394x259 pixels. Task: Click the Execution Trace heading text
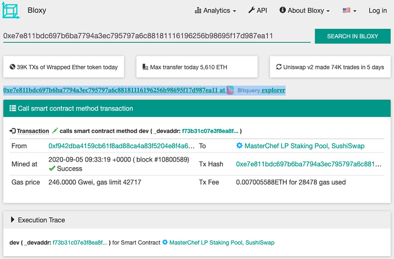click(42, 220)
